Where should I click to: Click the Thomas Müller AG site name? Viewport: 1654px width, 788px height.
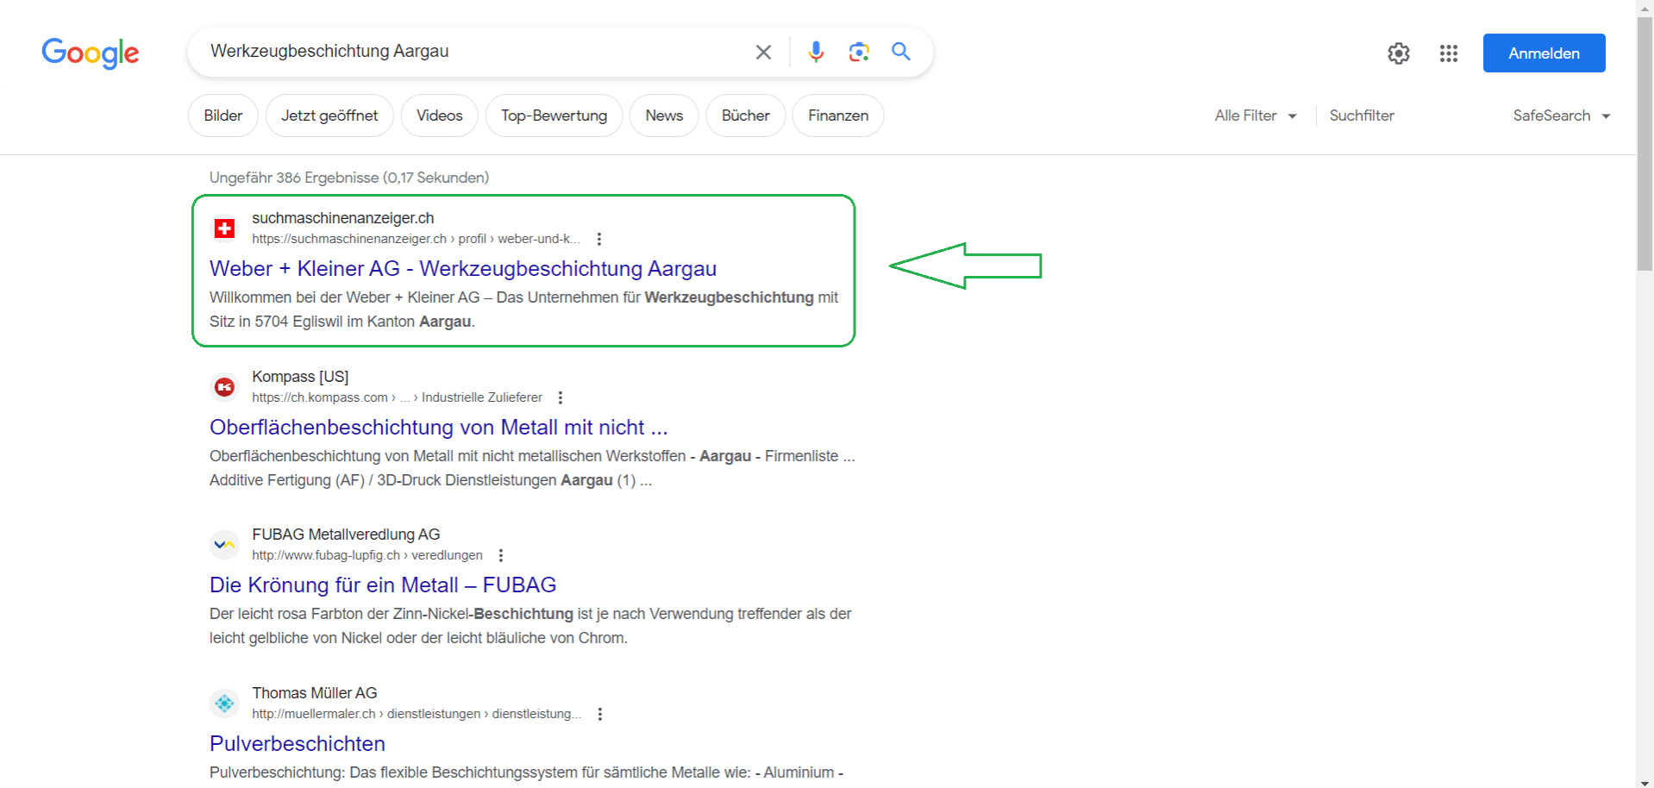315,693
